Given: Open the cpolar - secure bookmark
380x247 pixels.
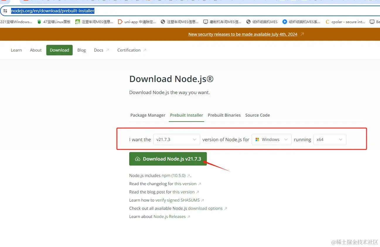Looking at the screenshot, I should [345, 22].
